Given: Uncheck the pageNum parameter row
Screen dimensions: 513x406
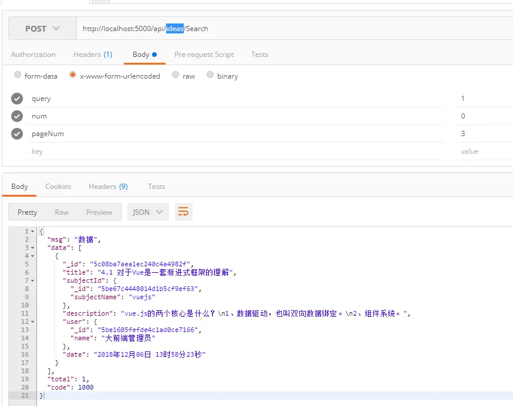Looking at the screenshot, I should point(17,134).
